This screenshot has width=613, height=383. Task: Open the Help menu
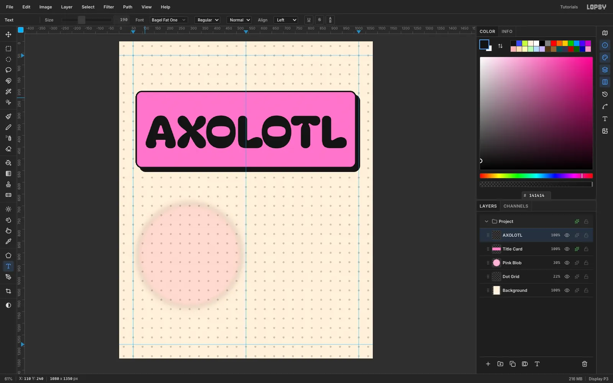click(166, 7)
